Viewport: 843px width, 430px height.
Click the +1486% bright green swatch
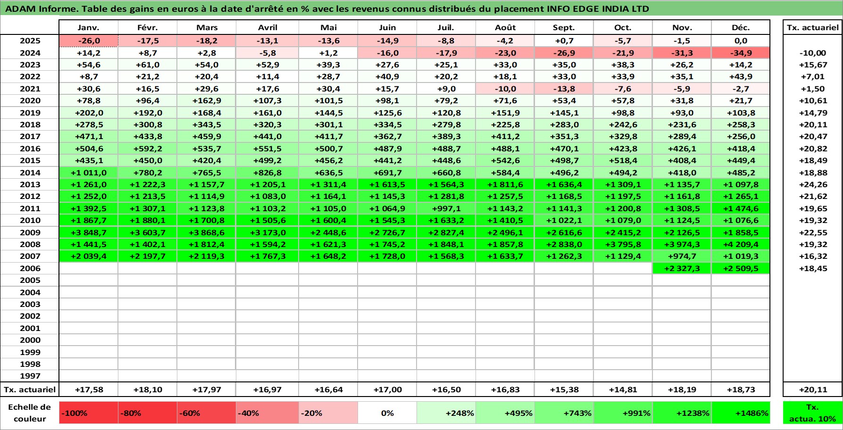point(741,413)
